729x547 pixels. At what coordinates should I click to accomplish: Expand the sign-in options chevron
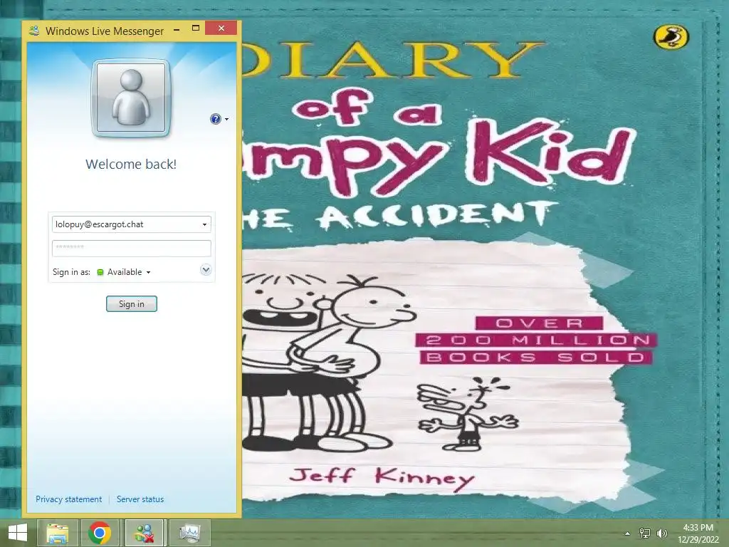(206, 270)
